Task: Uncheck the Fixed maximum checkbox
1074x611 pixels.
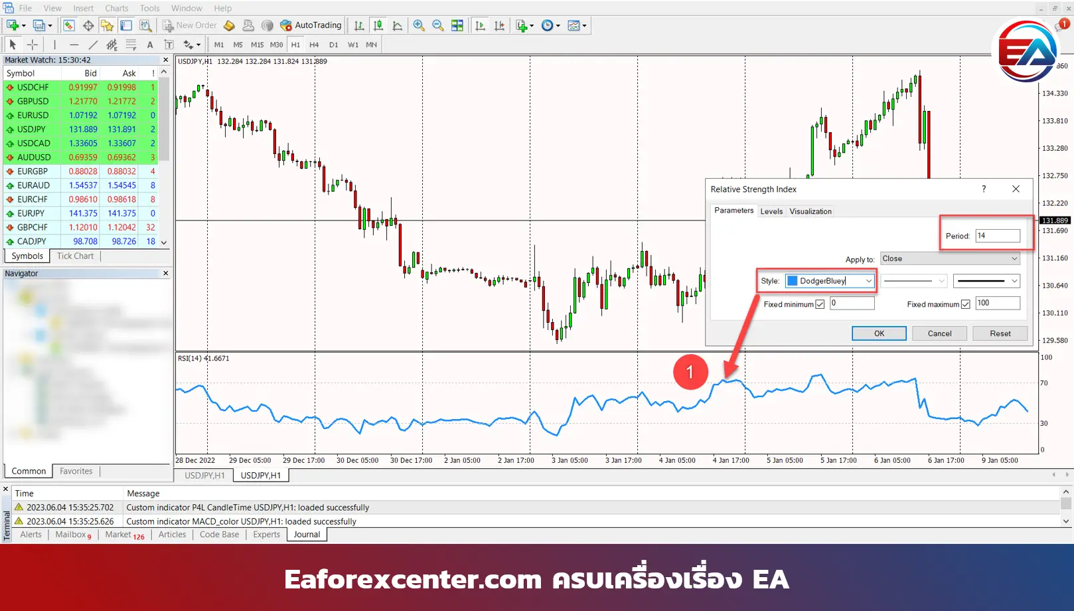Action: [966, 304]
